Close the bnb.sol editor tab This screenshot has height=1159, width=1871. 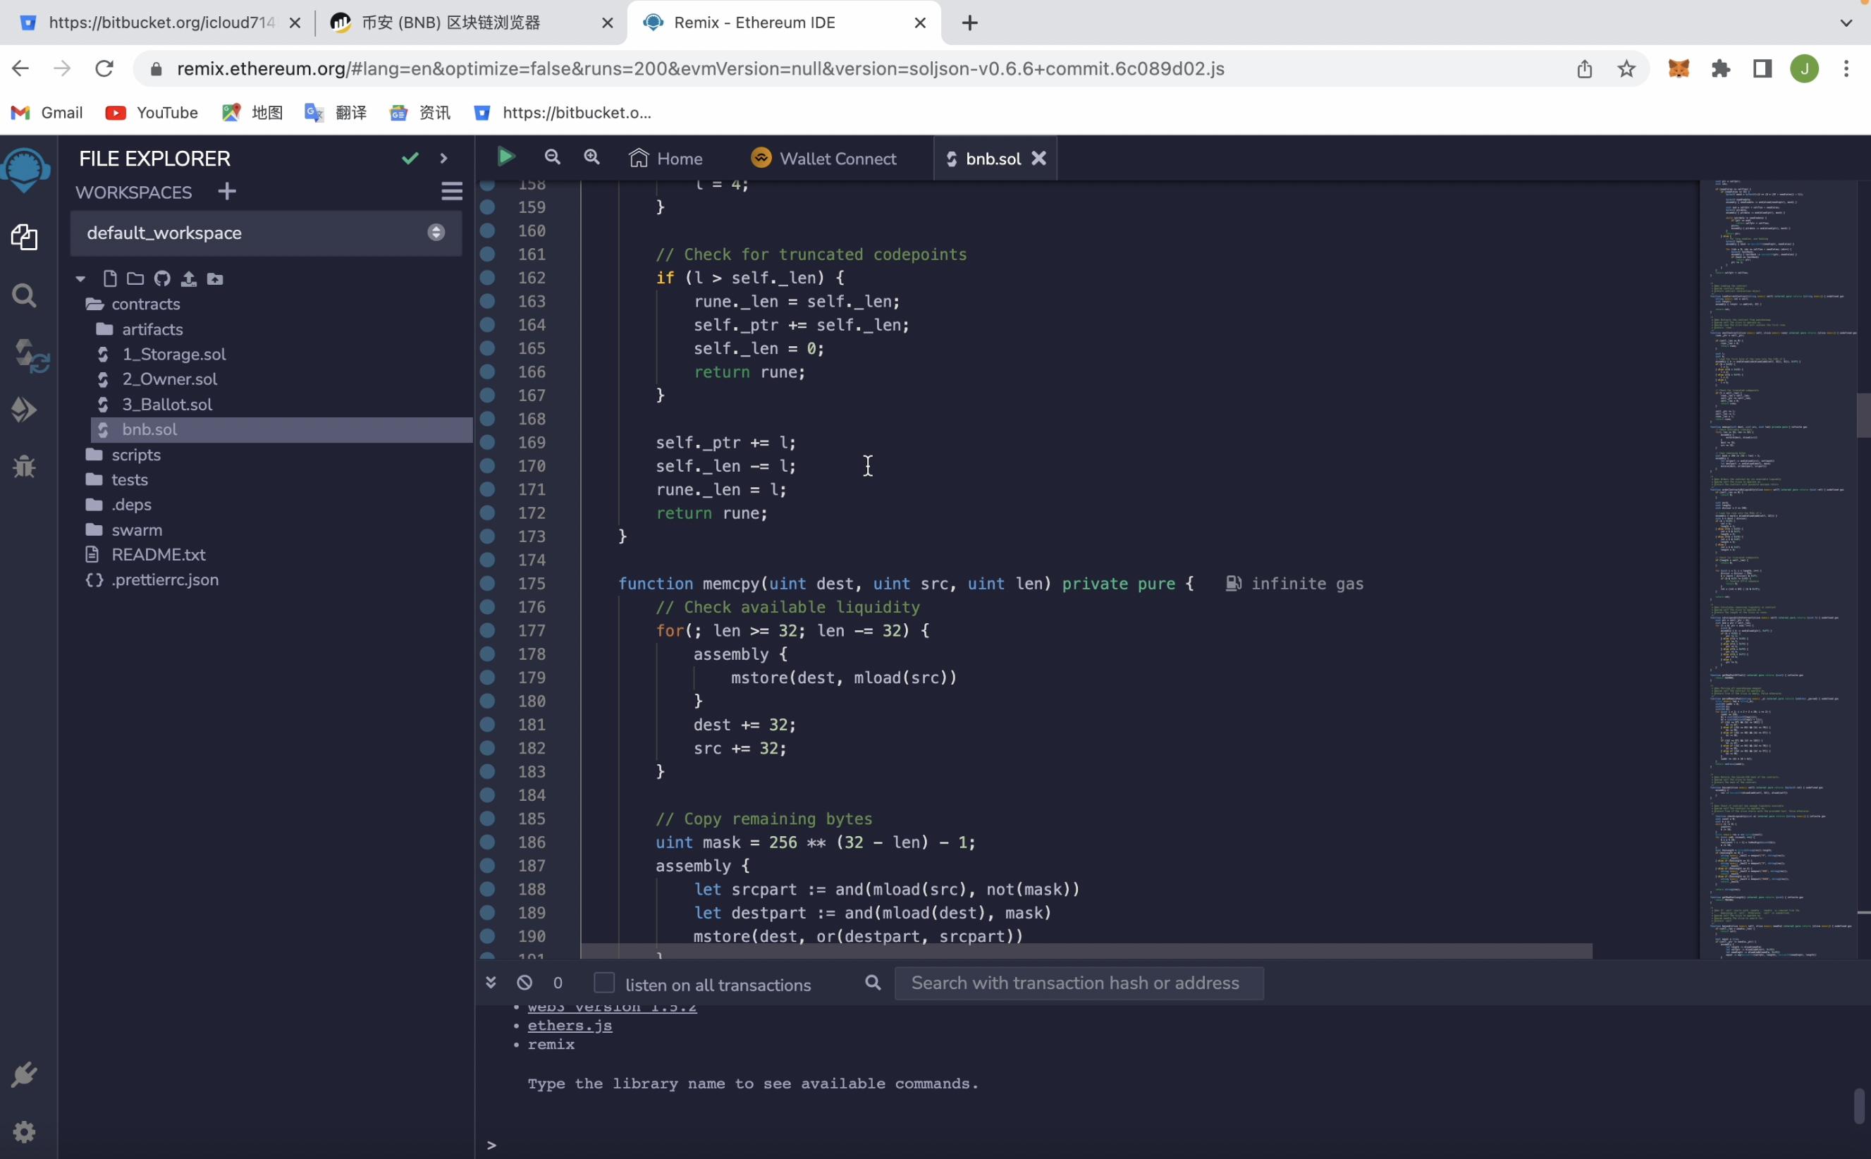[x=1038, y=158]
